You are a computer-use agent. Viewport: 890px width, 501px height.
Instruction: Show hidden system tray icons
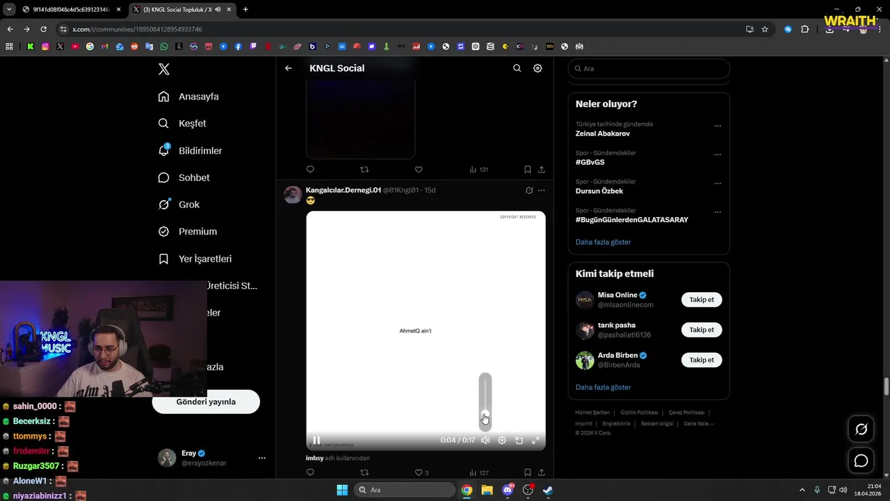(802, 490)
